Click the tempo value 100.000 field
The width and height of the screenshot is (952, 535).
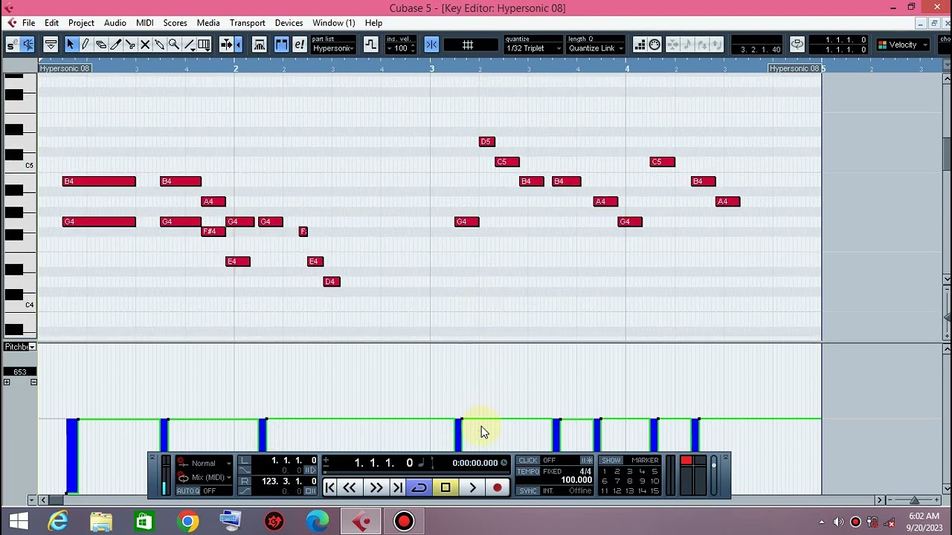[x=576, y=480]
